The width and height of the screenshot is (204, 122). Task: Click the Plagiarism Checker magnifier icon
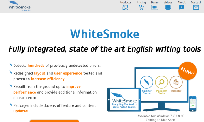coord(161,82)
